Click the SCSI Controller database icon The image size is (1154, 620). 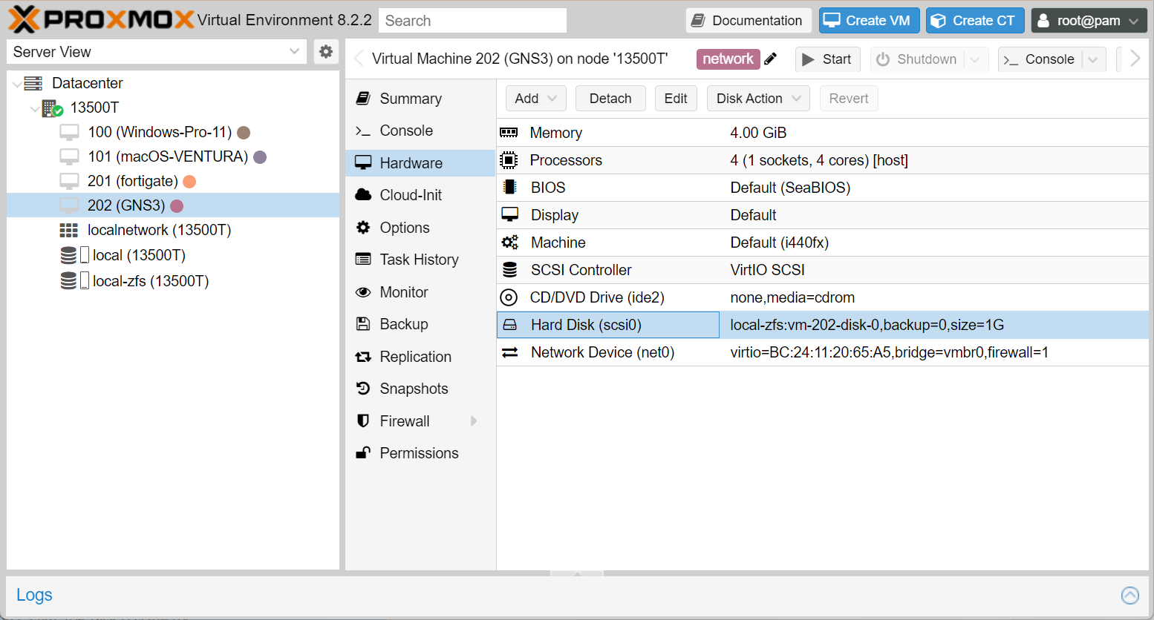(509, 270)
